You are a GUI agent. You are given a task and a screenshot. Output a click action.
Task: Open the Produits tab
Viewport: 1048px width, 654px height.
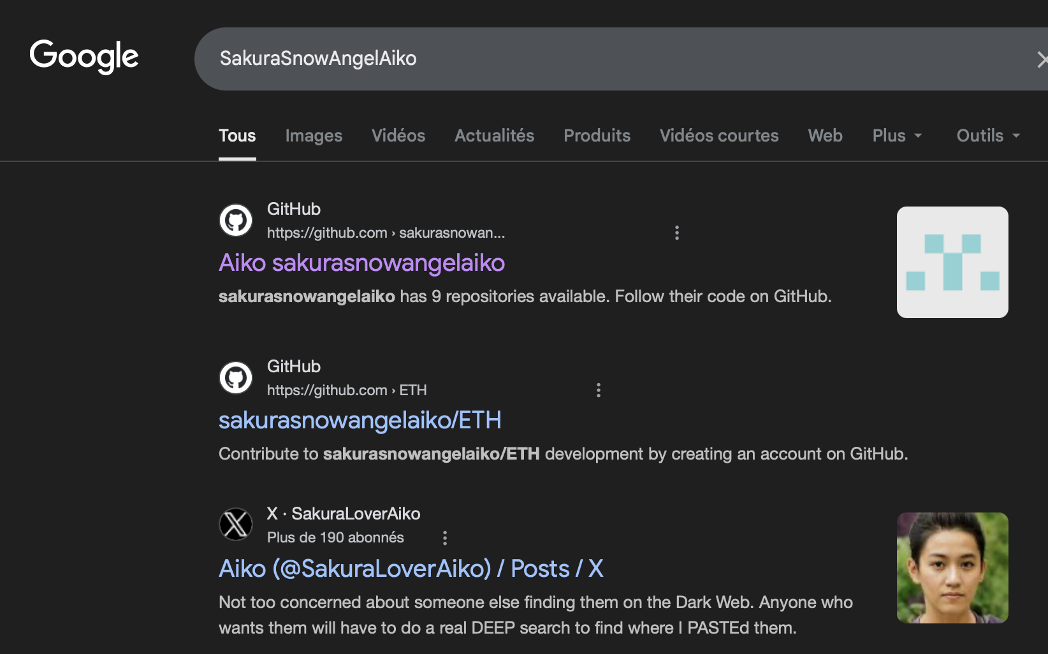click(x=597, y=136)
